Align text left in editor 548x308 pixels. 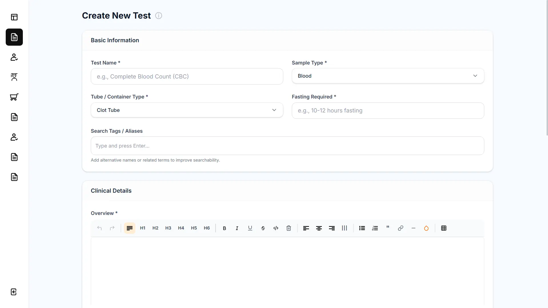306,228
